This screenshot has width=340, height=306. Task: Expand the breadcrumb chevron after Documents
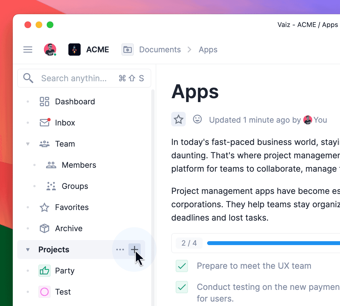(x=189, y=49)
